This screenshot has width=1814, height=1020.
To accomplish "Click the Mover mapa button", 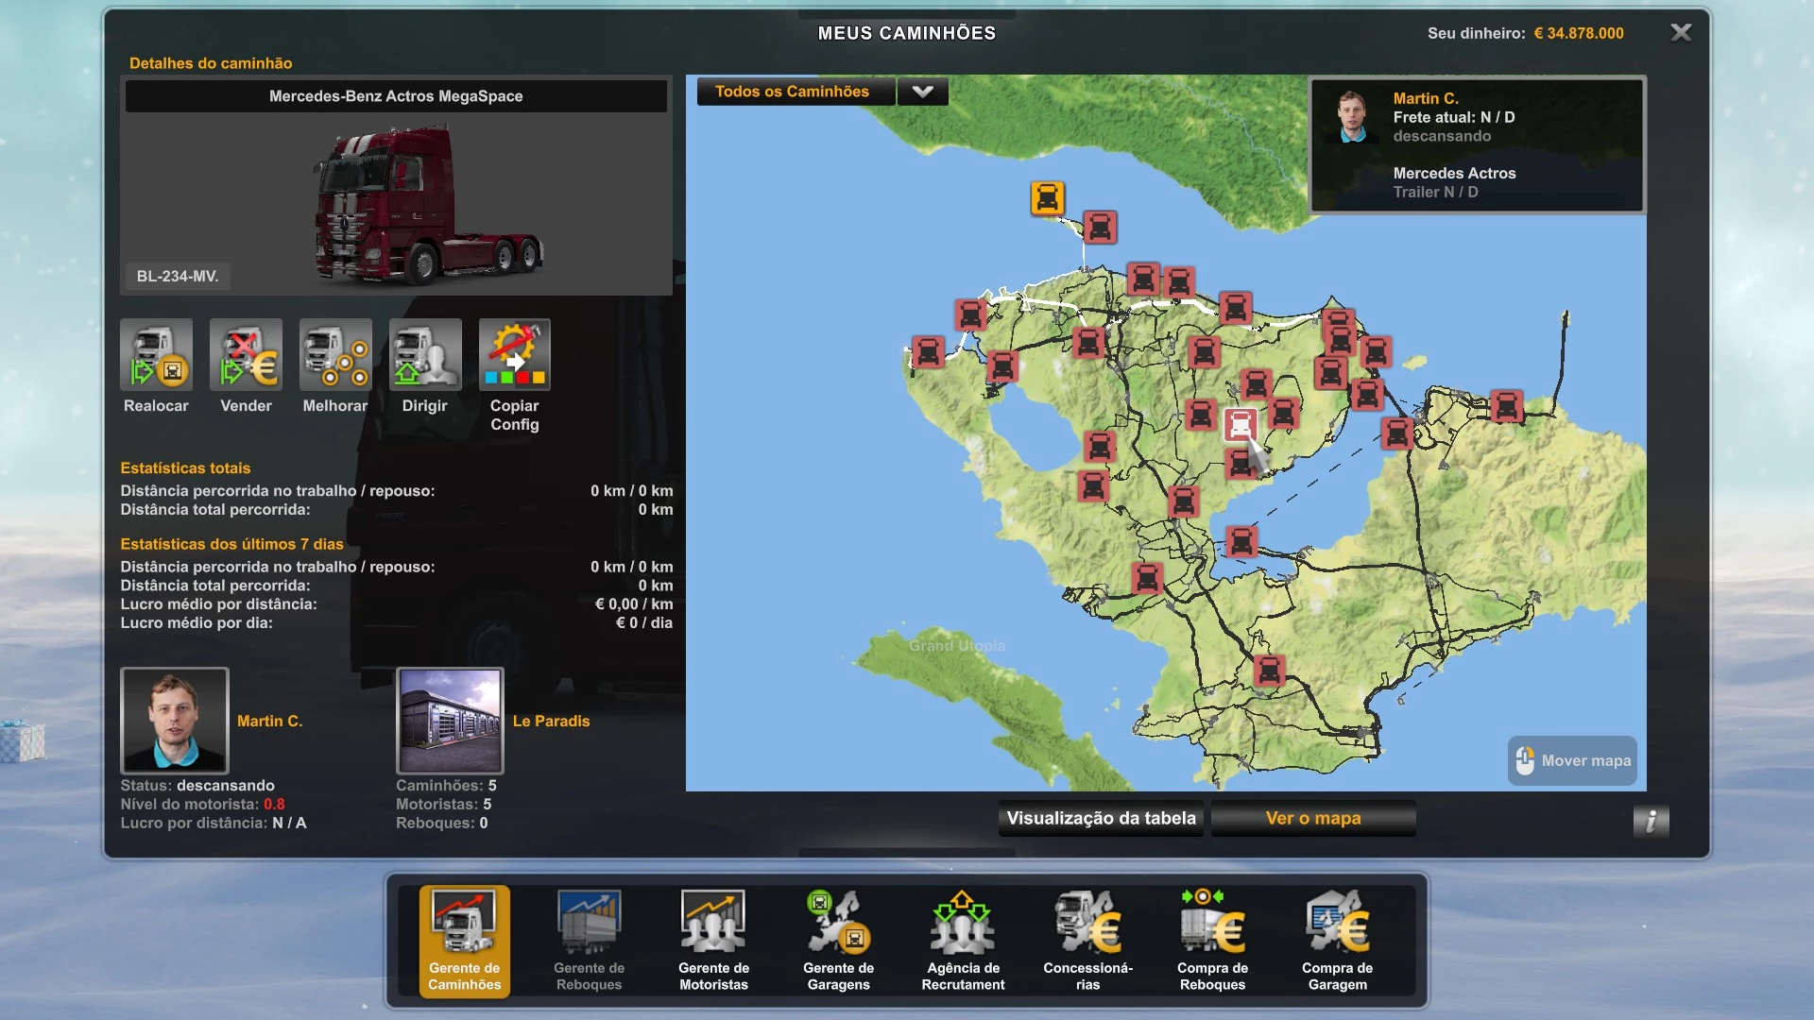I will (1572, 761).
